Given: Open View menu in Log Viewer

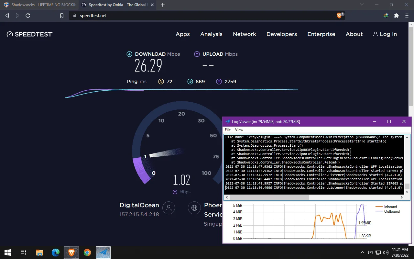Looking at the screenshot, I should [239, 130].
